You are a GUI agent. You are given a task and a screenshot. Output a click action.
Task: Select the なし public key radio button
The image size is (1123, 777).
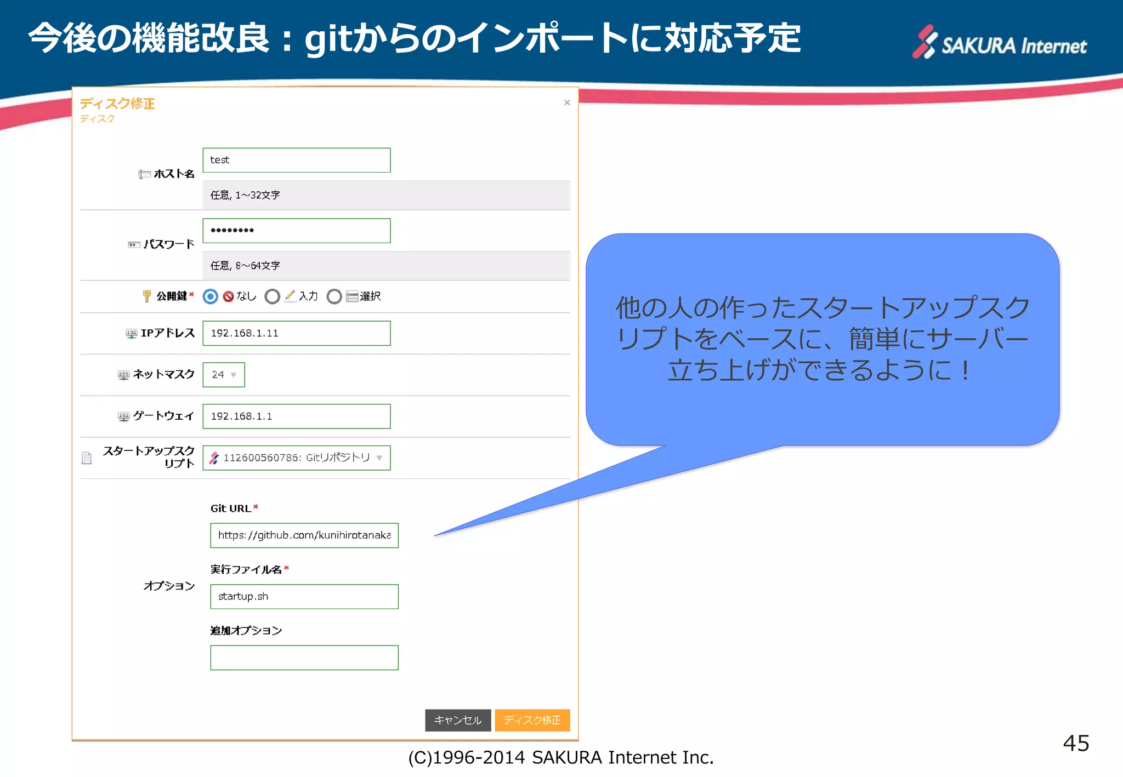click(211, 296)
